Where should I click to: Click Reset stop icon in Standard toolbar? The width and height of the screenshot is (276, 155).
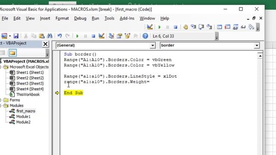[93, 36]
